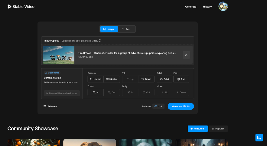Screen dimensions: 267x146
Task: Enable Zoom In camera motion
Action: (x=96, y=92)
